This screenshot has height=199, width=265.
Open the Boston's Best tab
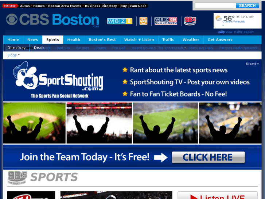coord(102,40)
